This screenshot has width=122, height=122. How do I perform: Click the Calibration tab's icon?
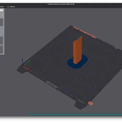point(8,7)
